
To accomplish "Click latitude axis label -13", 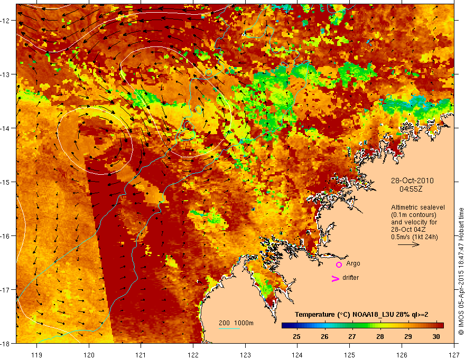I will coord(6,74).
